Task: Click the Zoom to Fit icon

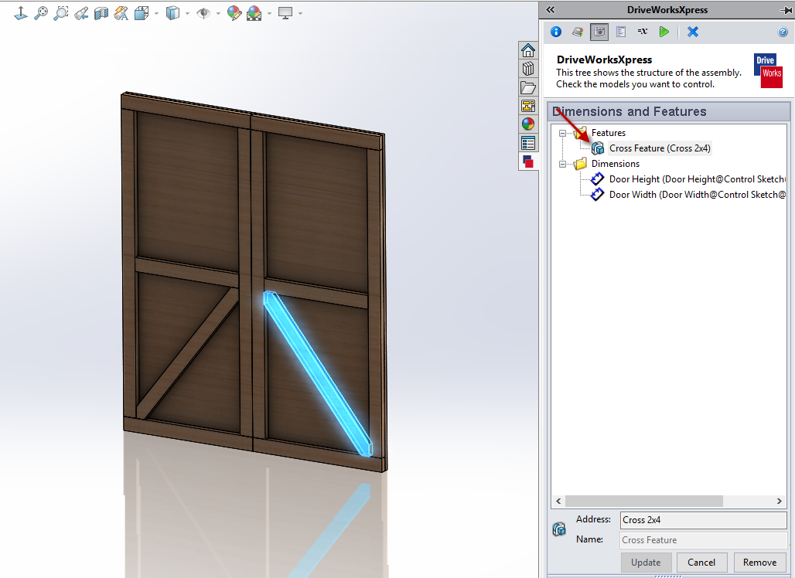Action: pyautogui.click(x=41, y=13)
